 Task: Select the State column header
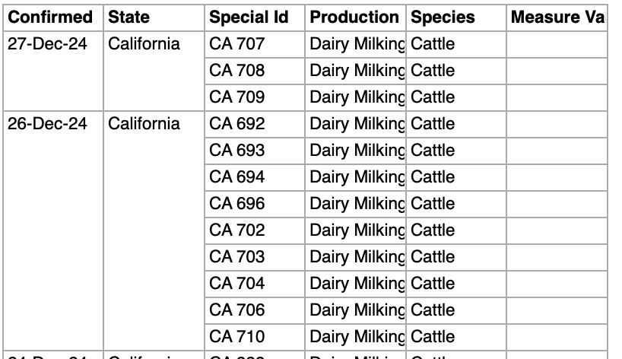(154, 17)
